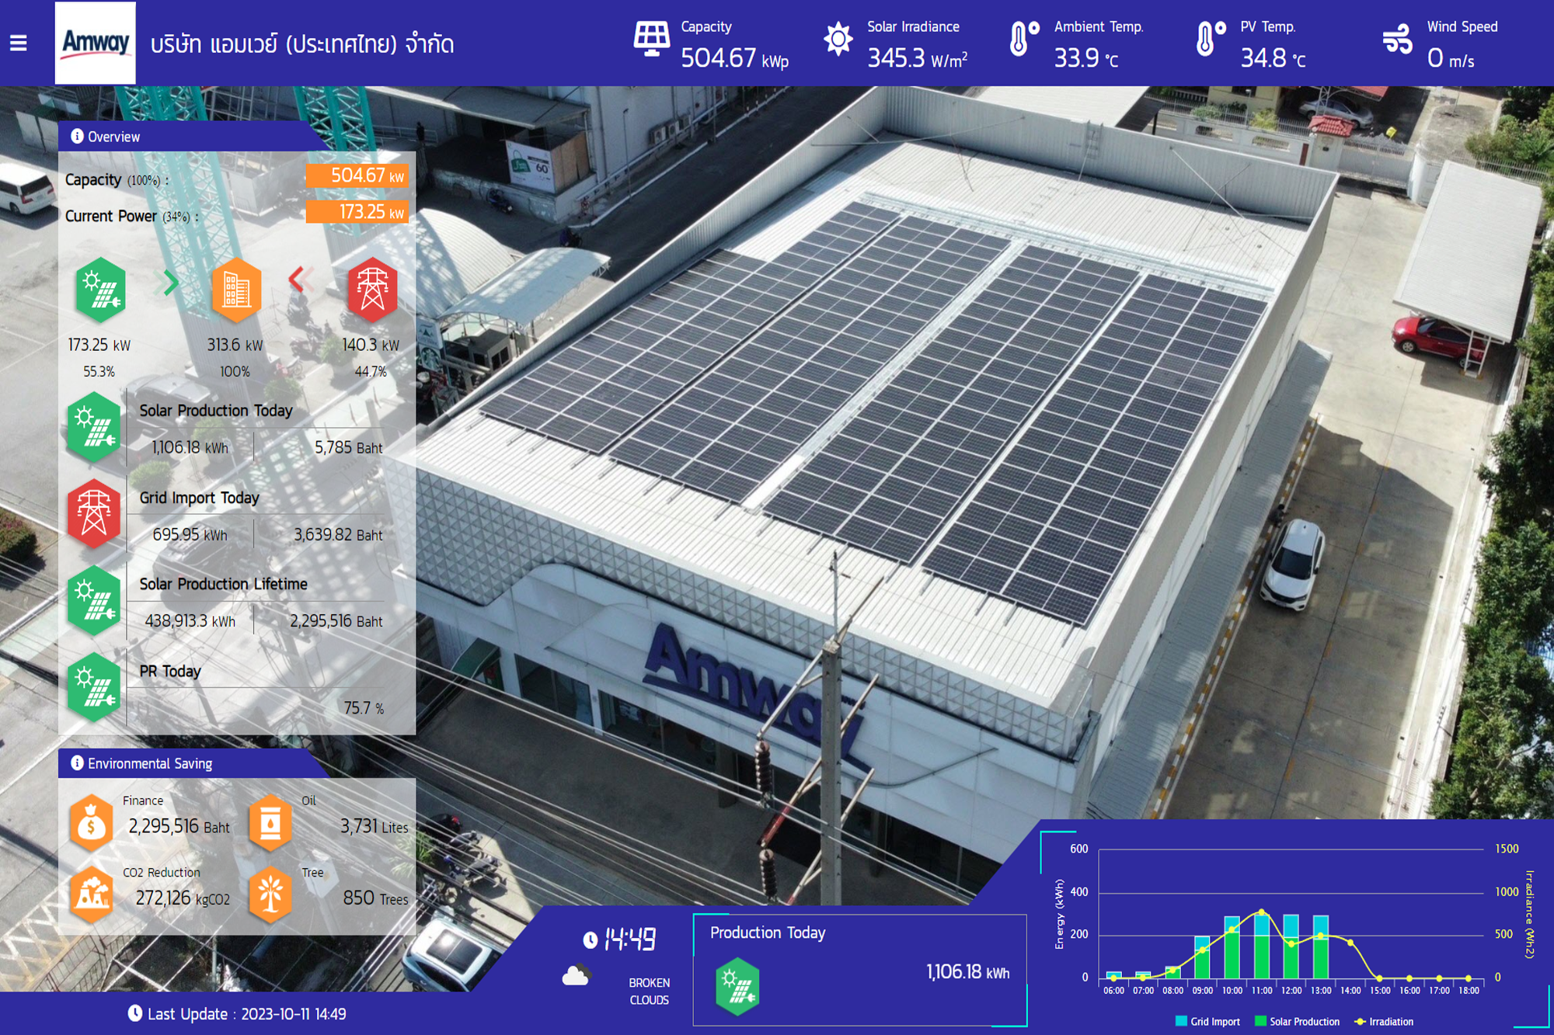Click the irradiation peak point at 11:00
This screenshot has width=1554, height=1035.
1261,912
